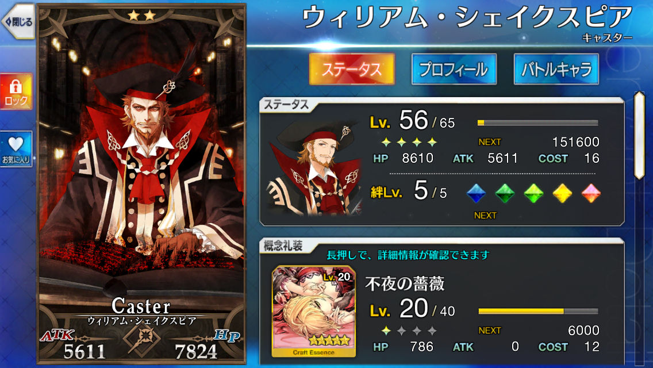
Task: Tap the large Caster servant card art
Action: click(141, 184)
